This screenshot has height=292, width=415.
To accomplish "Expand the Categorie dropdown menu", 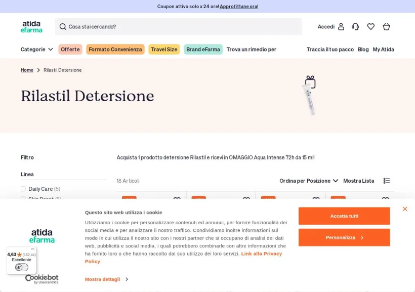I will tap(37, 49).
